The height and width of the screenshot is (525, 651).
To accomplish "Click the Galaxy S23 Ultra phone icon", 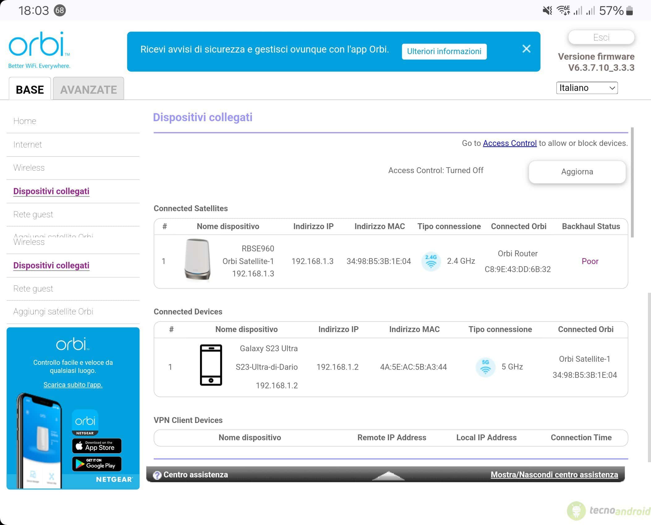I will (x=211, y=365).
